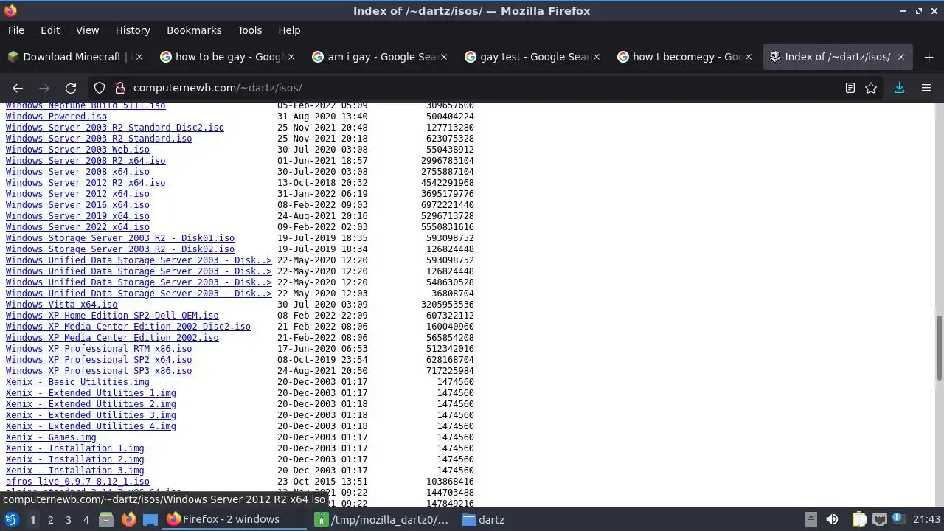Image resolution: width=944 pixels, height=531 pixels.
Task: Open the View menu
Action: (87, 30)
